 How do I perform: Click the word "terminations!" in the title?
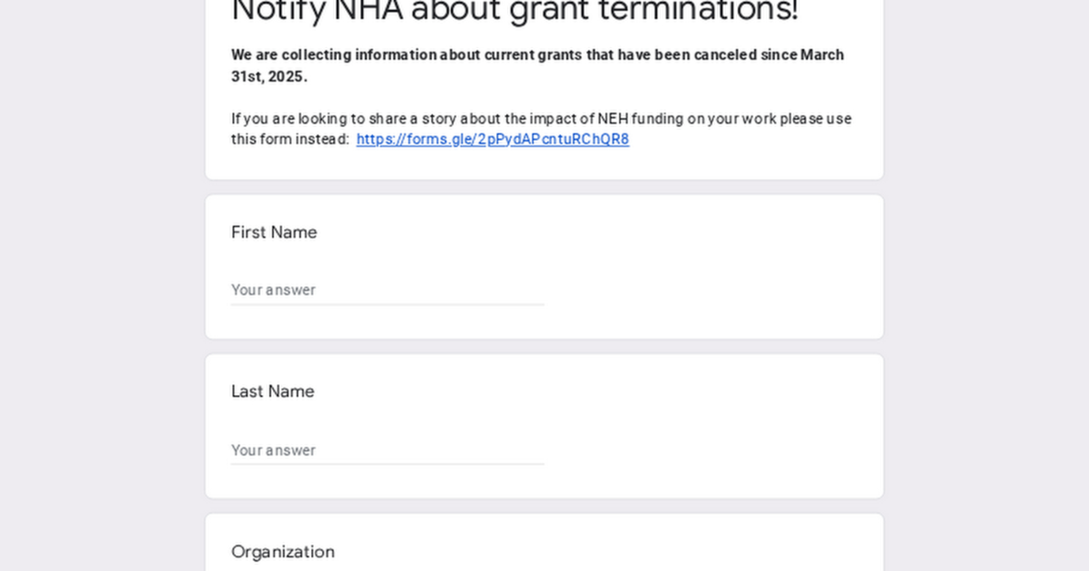pos(698,11)
